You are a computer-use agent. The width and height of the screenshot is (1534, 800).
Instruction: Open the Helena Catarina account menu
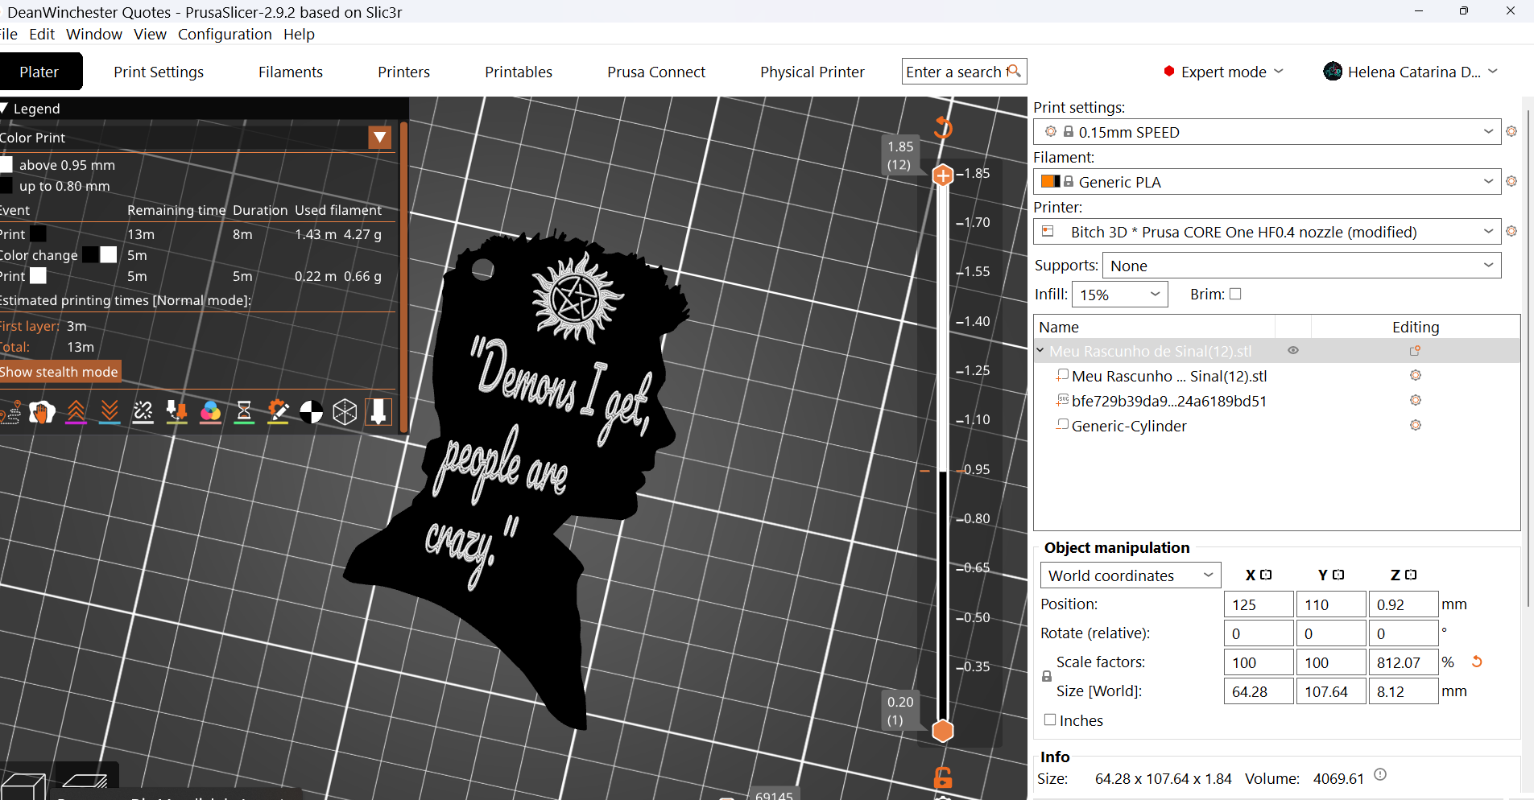tap(1410, 72)
